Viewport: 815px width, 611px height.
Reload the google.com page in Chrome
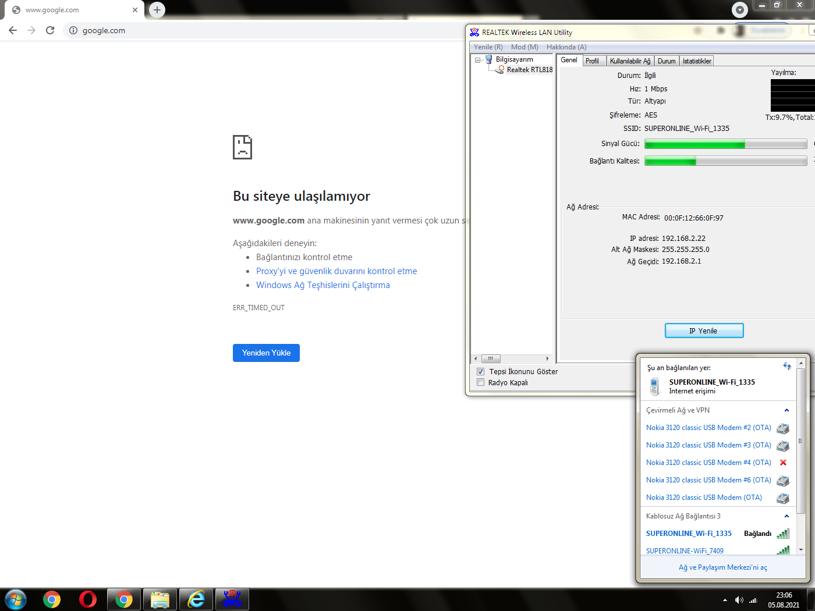[x=50, y=30]
